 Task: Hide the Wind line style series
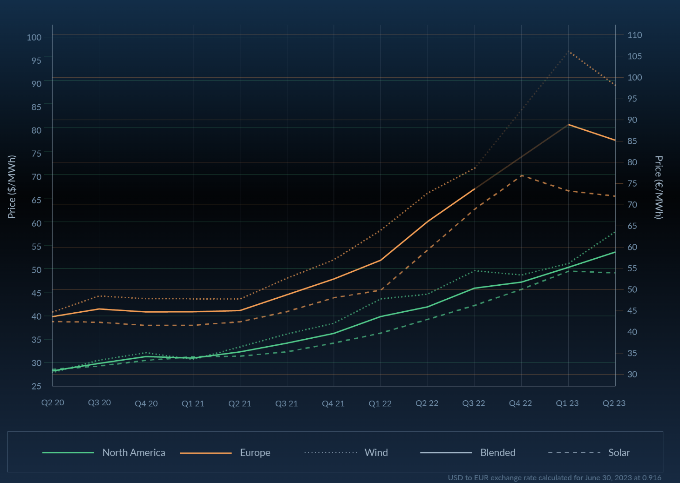point(376,452)
